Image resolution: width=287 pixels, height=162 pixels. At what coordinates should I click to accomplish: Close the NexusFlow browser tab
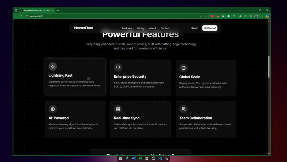(x=53, y=10)
